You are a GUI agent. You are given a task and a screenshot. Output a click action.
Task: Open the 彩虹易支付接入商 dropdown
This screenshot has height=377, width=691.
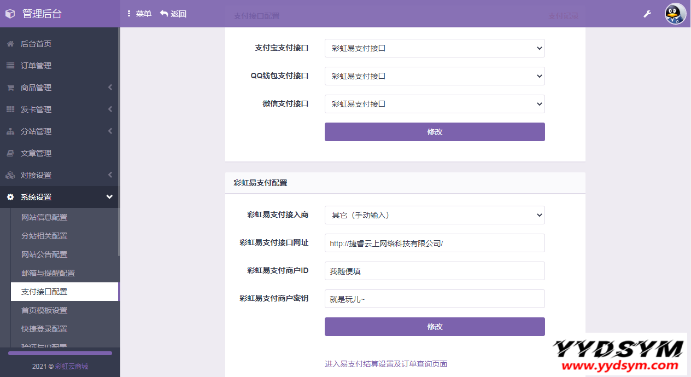point(435,215)
